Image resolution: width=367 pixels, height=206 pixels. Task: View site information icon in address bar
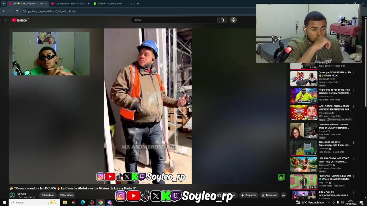(x=24, y=11)
